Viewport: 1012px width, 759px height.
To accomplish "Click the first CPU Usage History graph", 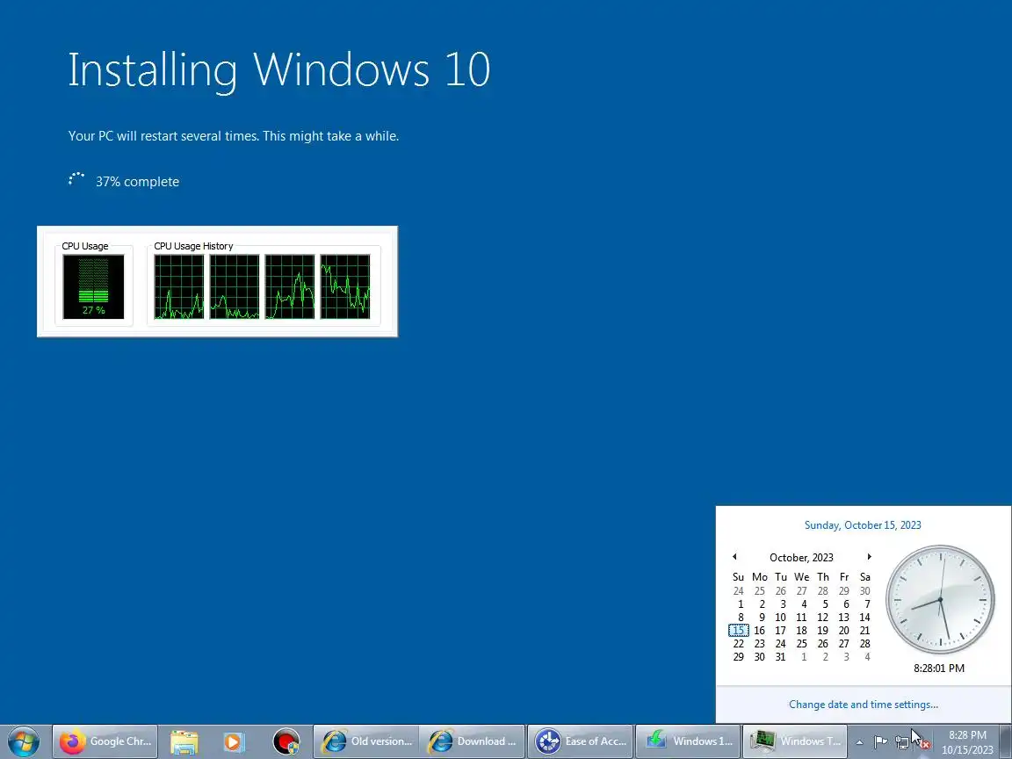I will (x=179, y=286).
